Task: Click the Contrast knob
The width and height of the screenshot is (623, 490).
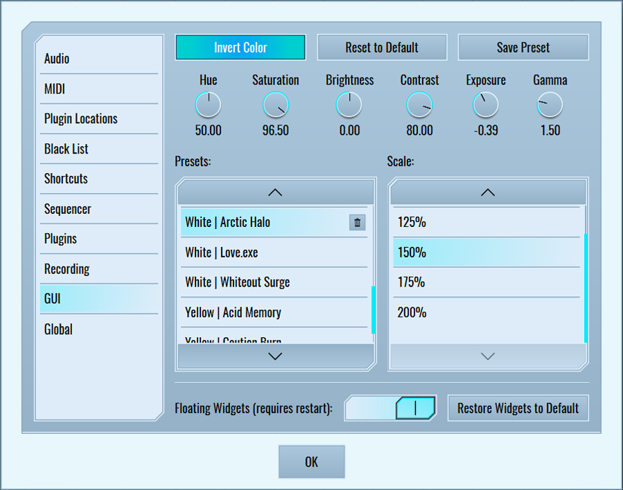Action: (x=419, y=105)
